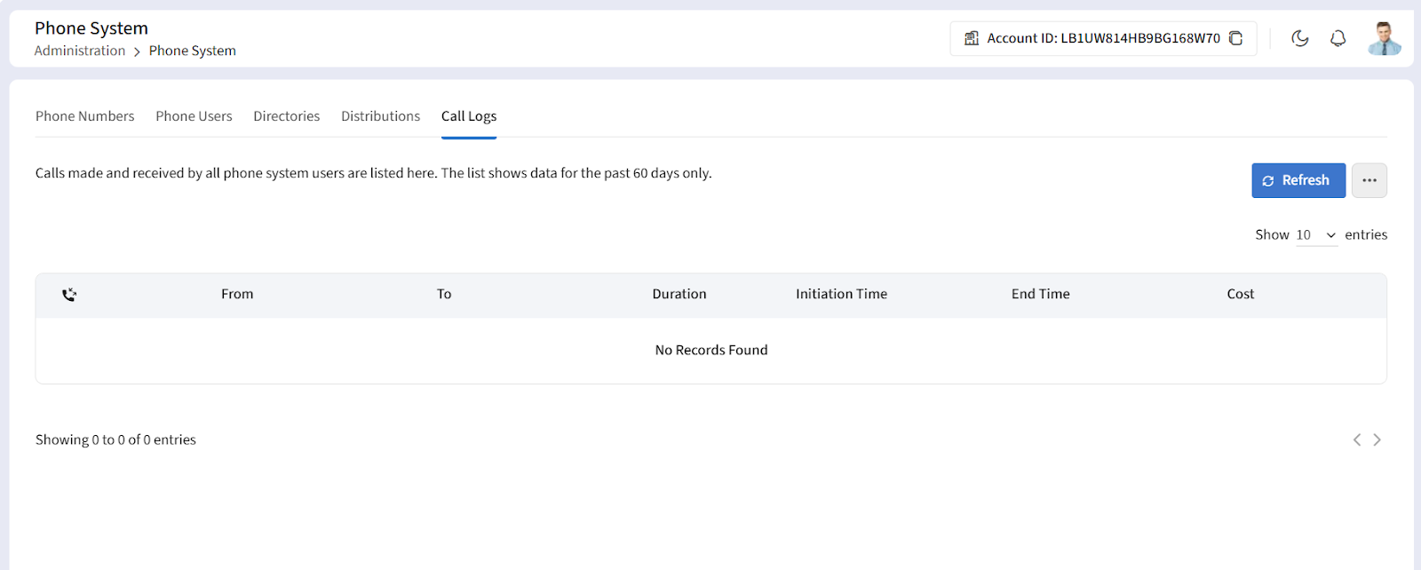Open the user profile avatar
The width and height of the screenshot is (1421, 570).
pyautogui.click(x=1384, y=38)
